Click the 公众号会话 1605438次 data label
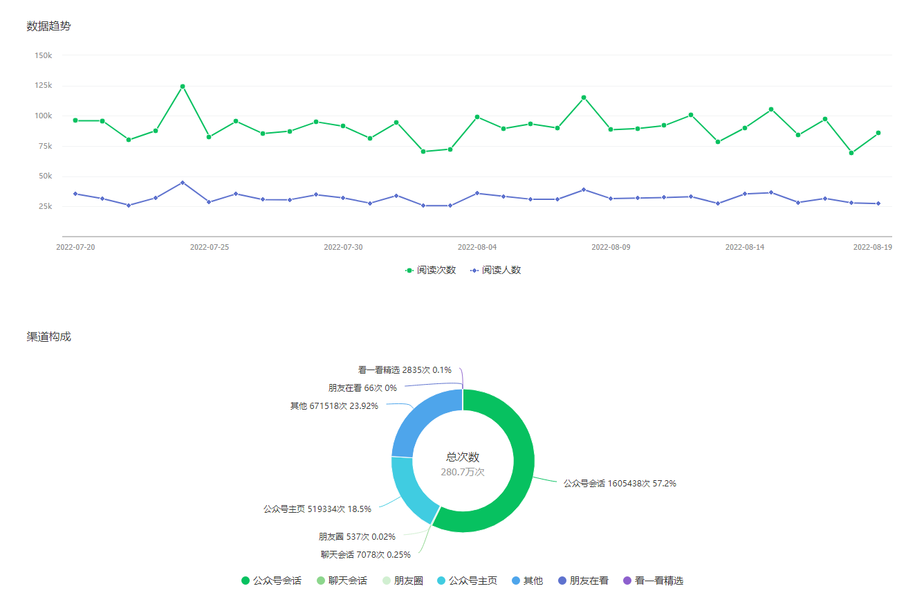Viewport: 924px width, 593px height. (x=619, y=484)
